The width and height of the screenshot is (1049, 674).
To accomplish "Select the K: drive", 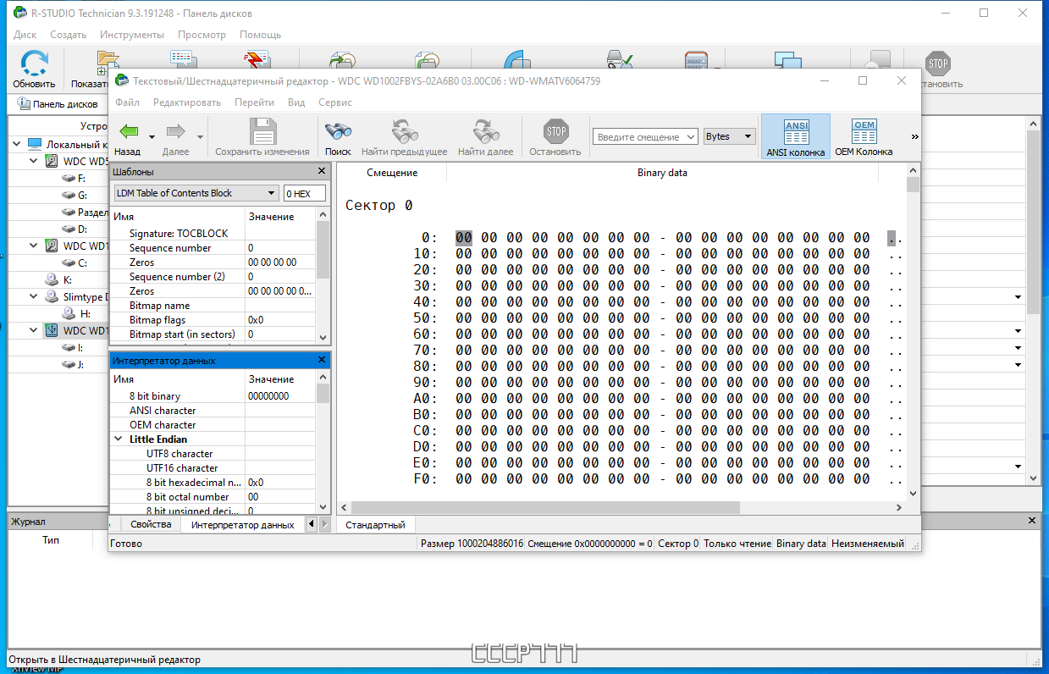I will tap(68, 279).
